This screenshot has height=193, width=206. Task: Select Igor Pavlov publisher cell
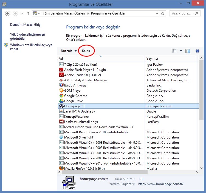point(154,65)
